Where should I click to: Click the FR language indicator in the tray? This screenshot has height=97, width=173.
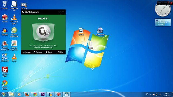[147, 94]
